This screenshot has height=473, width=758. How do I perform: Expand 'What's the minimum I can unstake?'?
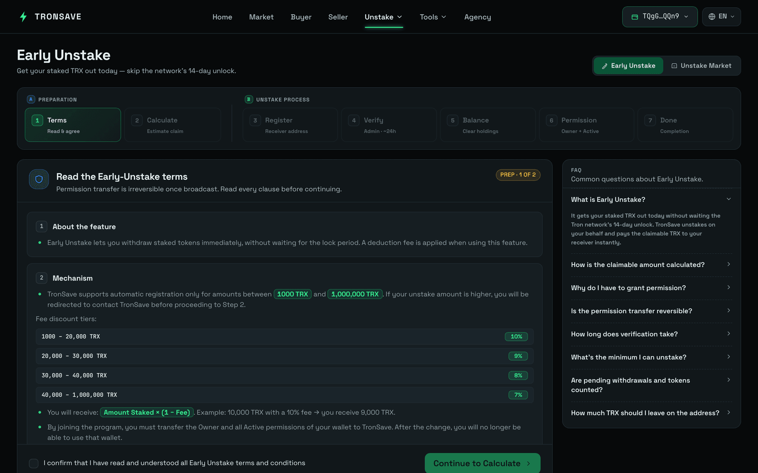pos(651,358)
